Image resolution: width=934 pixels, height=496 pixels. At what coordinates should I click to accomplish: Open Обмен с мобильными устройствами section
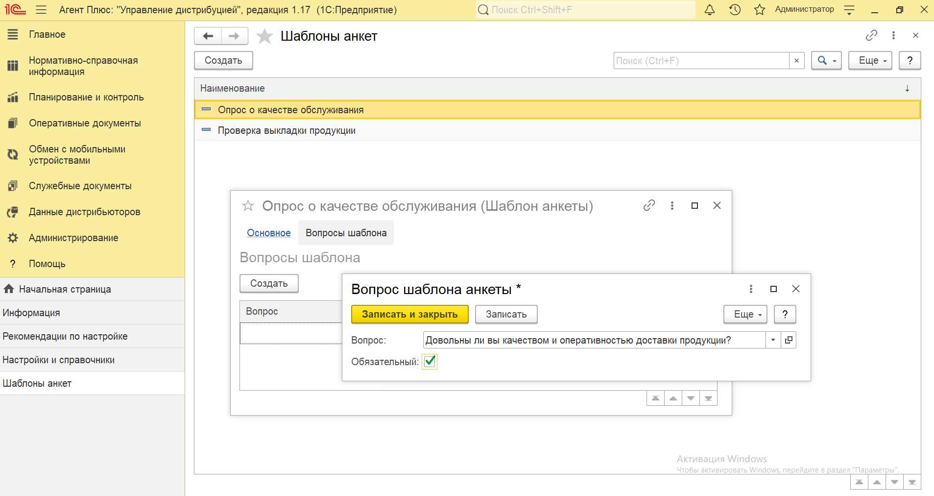point(77,154)
